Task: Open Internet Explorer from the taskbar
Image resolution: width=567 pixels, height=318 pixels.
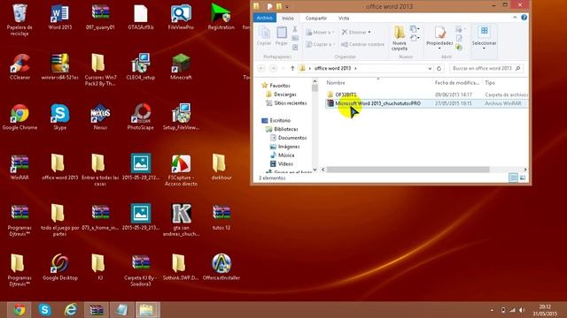Action: click(x=71, y=310)
